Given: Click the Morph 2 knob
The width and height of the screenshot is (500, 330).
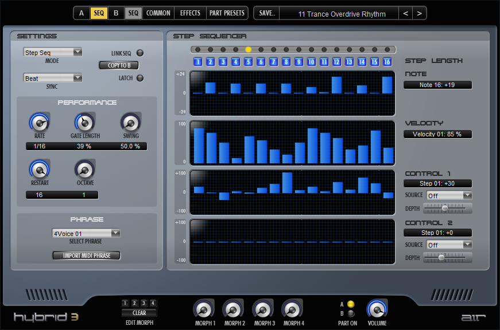Looking at the screenshot, I should [233, 309].
